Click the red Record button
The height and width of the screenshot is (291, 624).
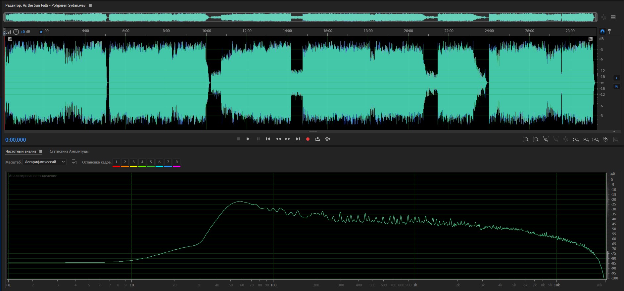(308, 139)
